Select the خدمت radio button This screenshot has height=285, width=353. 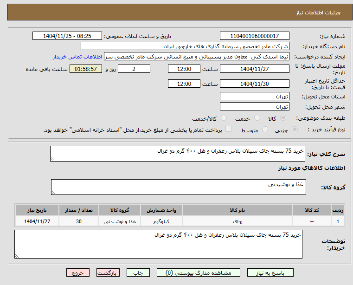(257, 118)
